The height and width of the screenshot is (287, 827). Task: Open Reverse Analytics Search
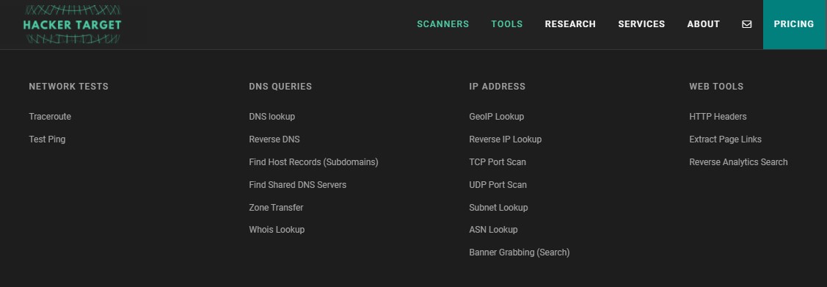pyautogui.click(x=738, y=162)
